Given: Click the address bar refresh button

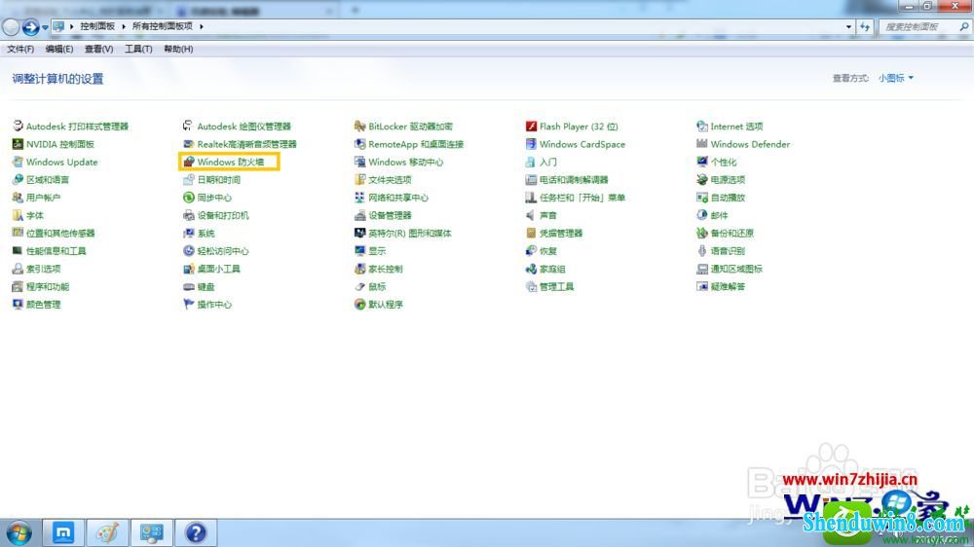Looking at the screenshot, I should tap(865, 26).
